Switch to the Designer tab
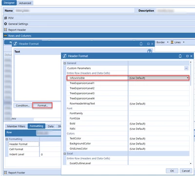 [9, 3]
